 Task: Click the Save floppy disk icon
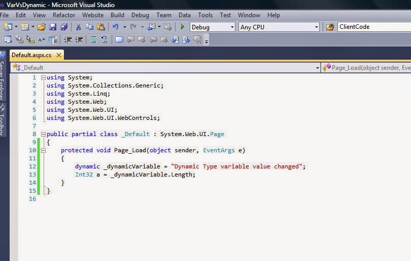pyautogui.click(x=53, y=27)
